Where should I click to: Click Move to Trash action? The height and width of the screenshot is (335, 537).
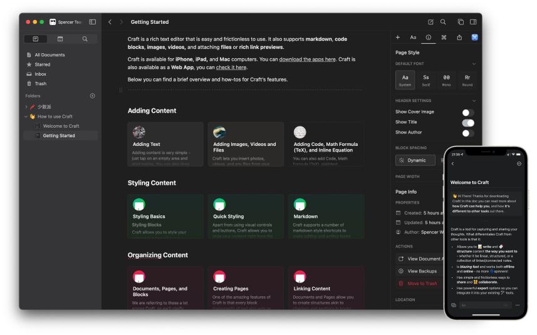420,283
